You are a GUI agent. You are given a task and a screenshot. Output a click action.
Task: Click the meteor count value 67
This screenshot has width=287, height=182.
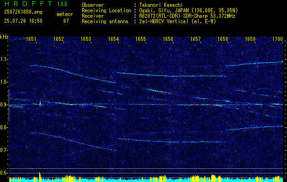[66, 21]
